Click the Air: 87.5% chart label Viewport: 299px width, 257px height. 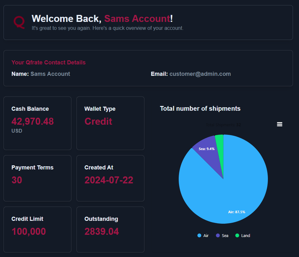pyautogui.click(x=237, y=212)
